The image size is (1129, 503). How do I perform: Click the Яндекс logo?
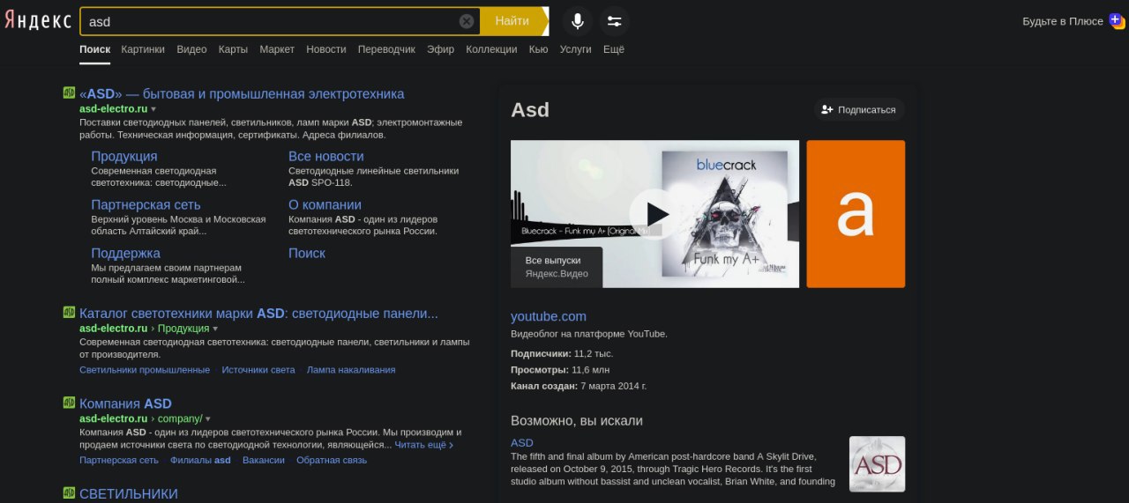click(37, 21)
